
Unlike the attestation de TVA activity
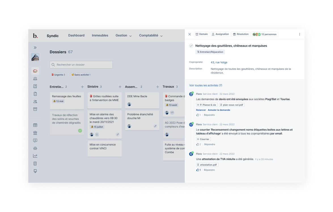[198, 170]
